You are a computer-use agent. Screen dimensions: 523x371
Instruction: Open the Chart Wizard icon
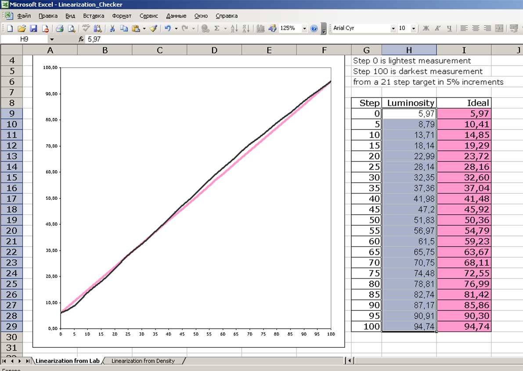point(260,29)
